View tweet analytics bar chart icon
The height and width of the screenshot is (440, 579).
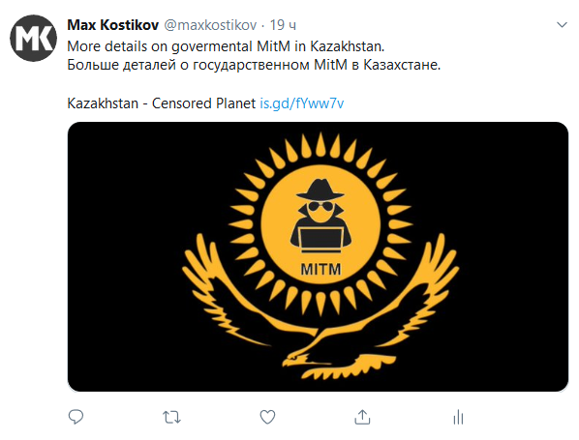click(458, 417)
